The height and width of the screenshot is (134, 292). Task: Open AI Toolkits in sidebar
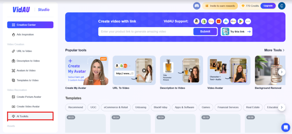point(30,116)
